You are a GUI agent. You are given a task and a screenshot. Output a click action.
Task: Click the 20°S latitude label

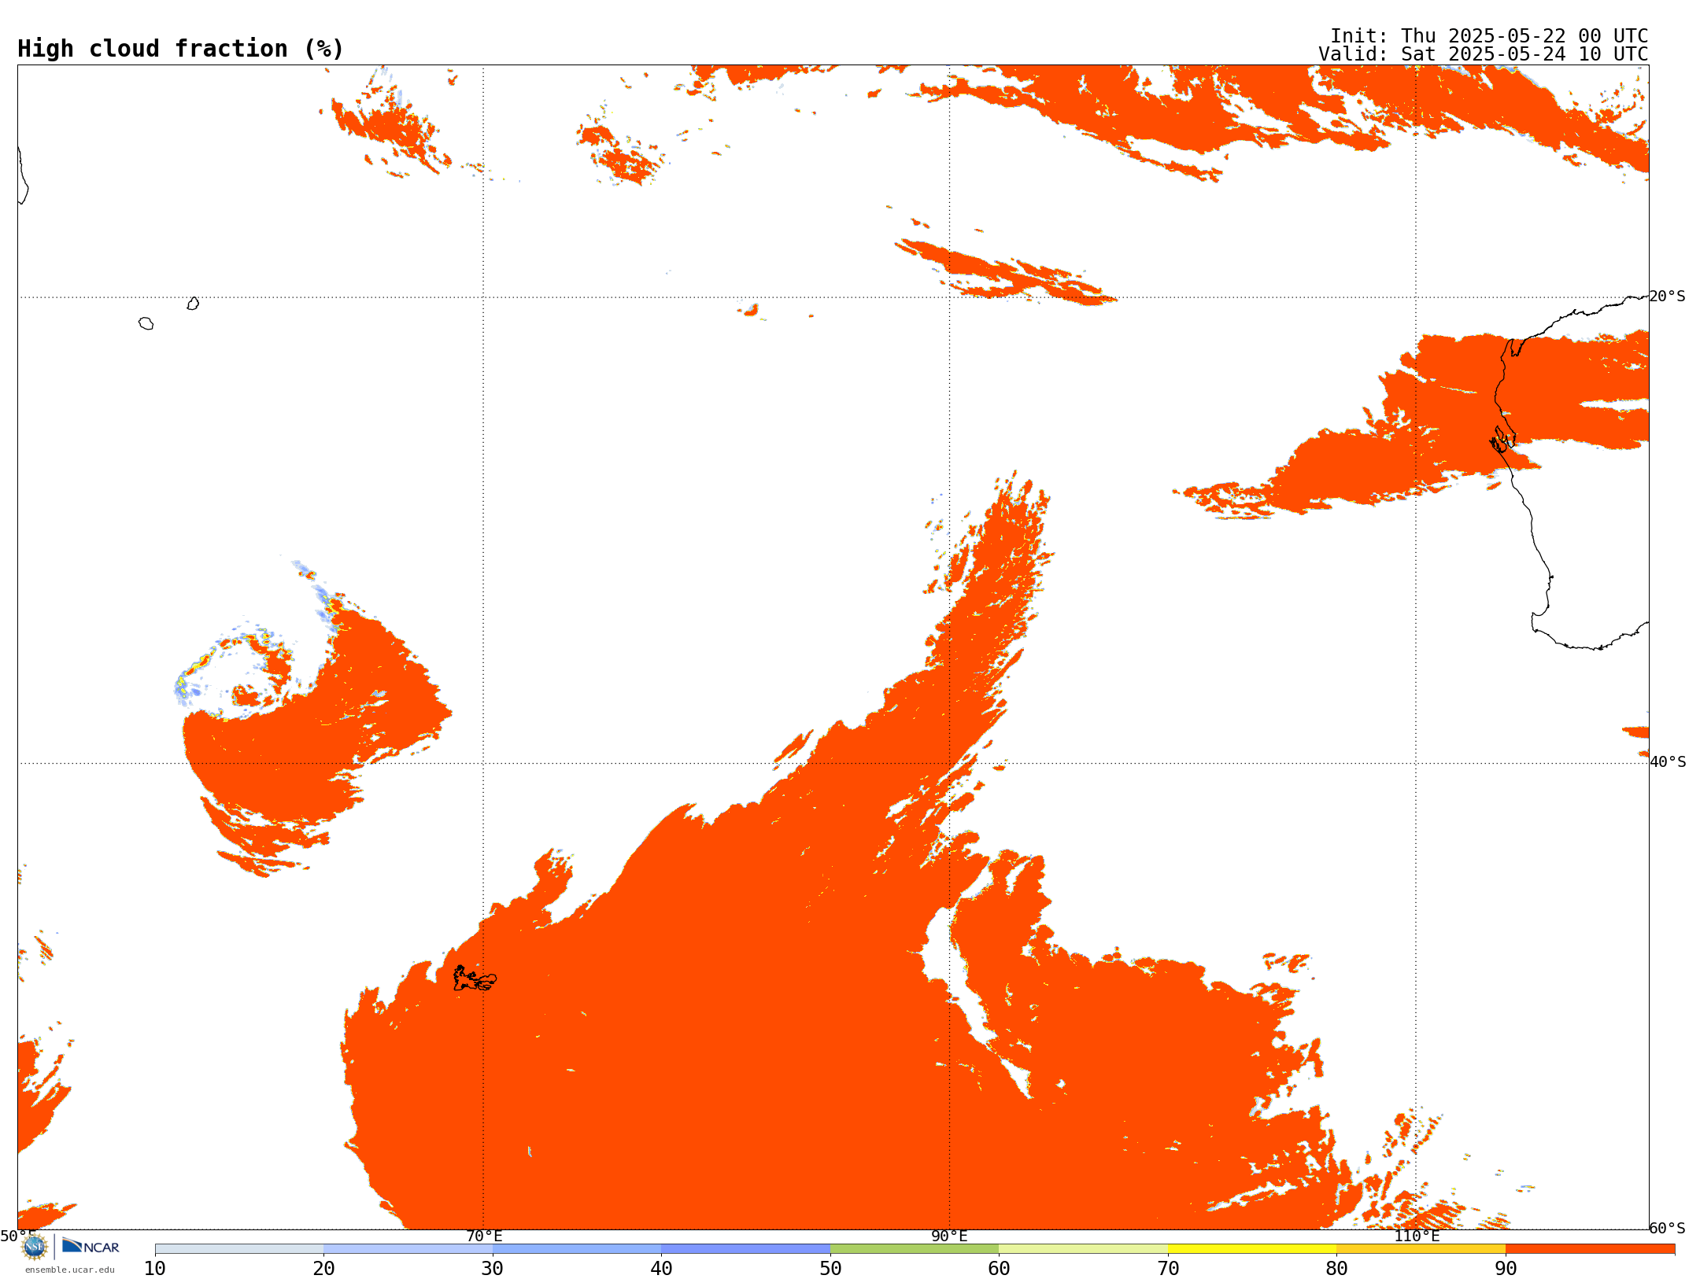1668,297
